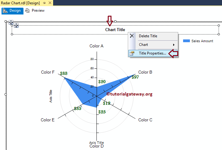
Task: Select the bottom Axis Title above Color D
Action: point(96,143)
